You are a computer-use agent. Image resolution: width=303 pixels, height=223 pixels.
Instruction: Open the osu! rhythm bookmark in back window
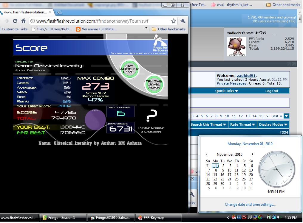coord(231,5)
